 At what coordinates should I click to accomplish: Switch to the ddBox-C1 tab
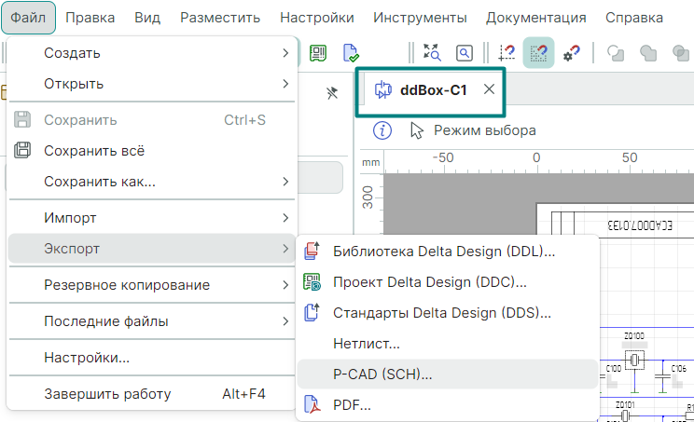point(433,90)
